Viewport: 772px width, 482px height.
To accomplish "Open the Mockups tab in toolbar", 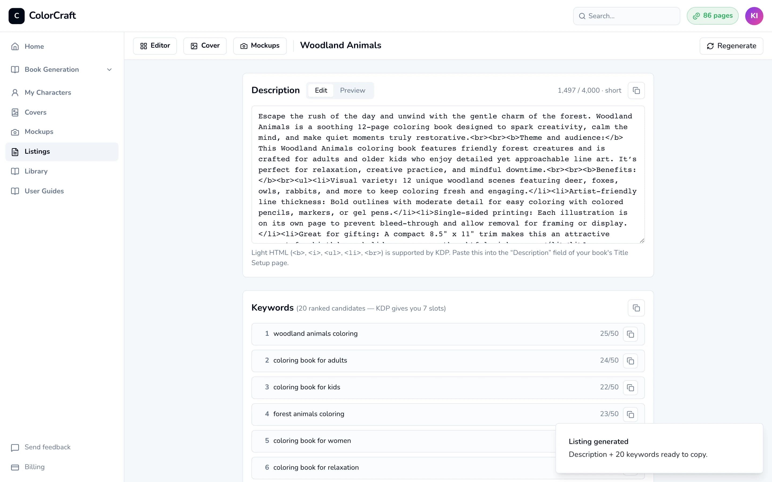I will pos(260,46).
